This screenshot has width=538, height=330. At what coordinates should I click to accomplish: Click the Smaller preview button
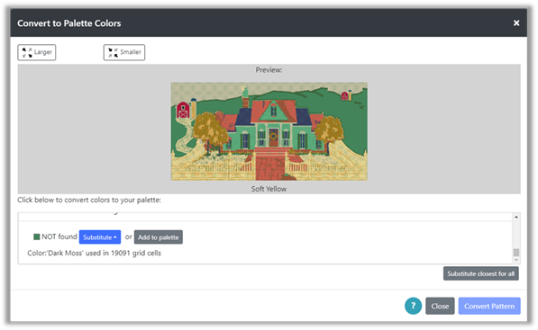point(124,52)
